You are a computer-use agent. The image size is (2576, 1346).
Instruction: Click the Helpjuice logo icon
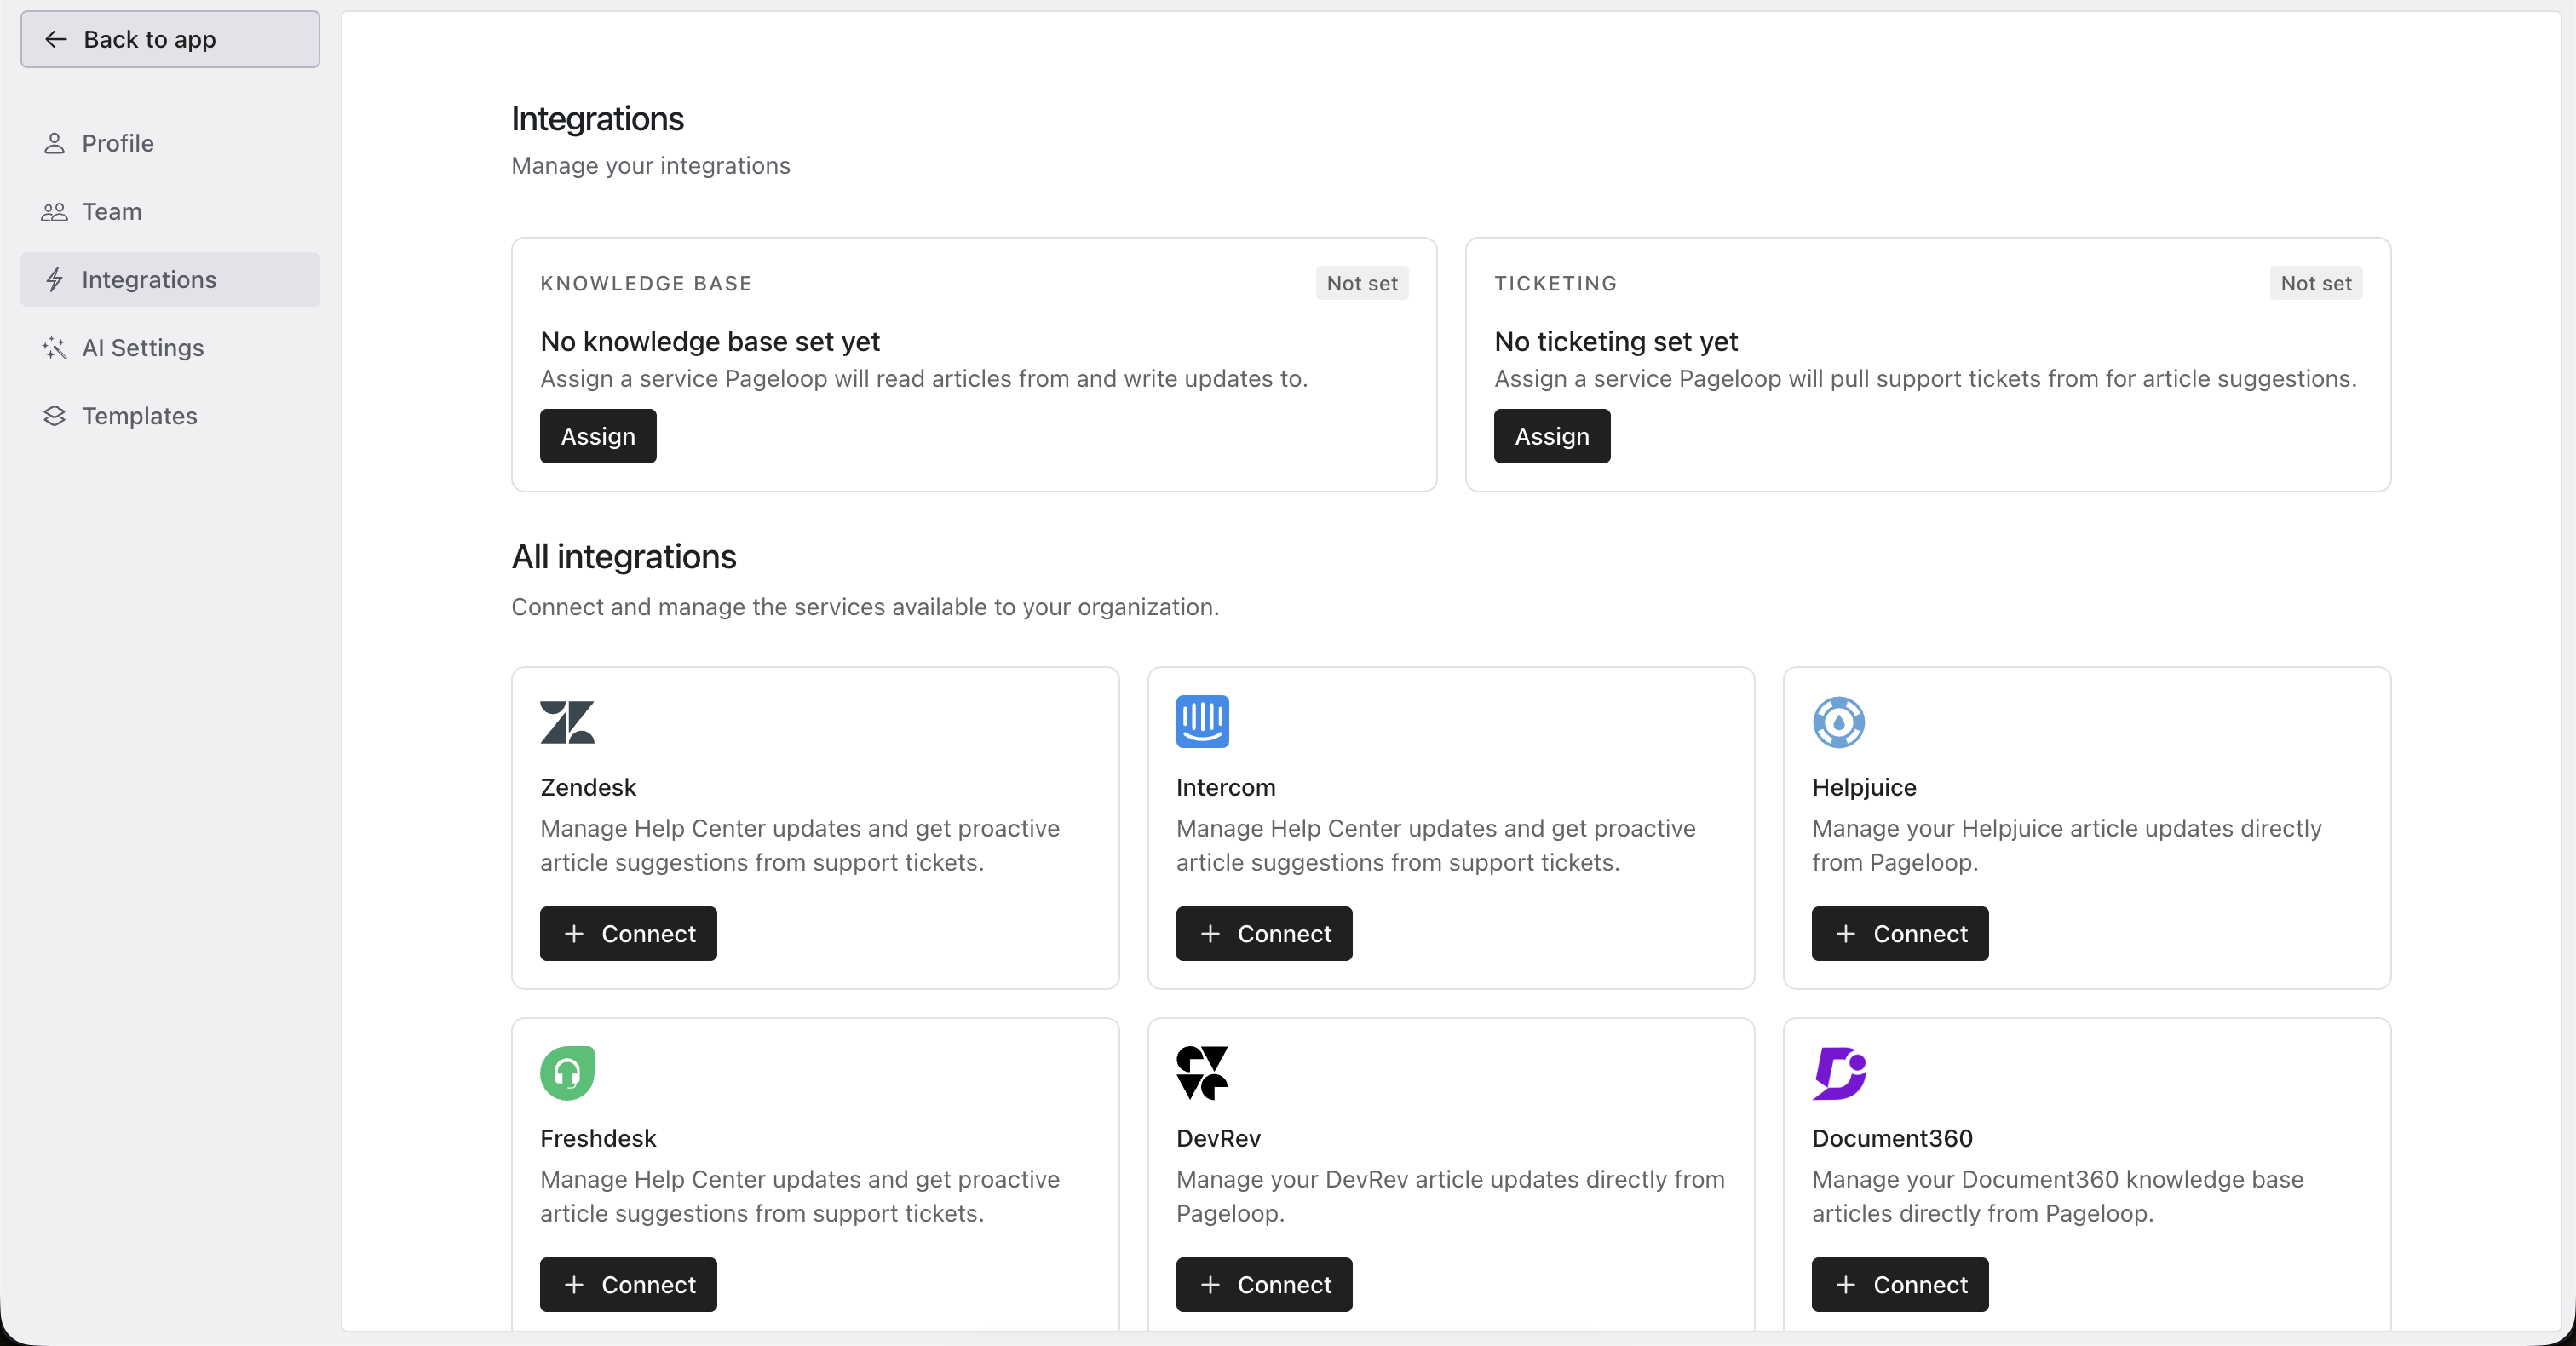pos(1838,721)
